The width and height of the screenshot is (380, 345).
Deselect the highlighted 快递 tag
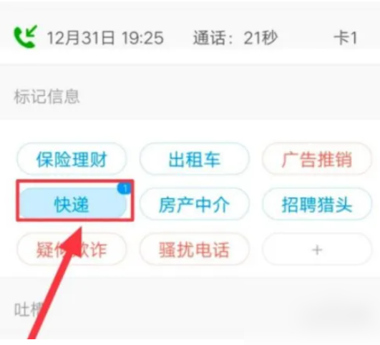[73, 203]
